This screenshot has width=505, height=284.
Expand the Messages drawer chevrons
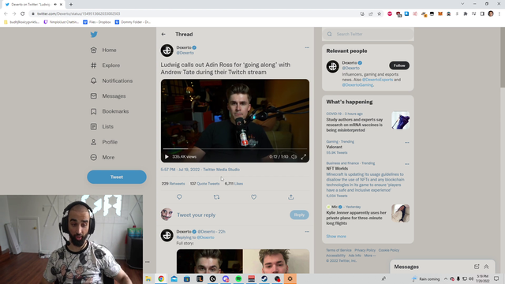(x=486, y=267)
